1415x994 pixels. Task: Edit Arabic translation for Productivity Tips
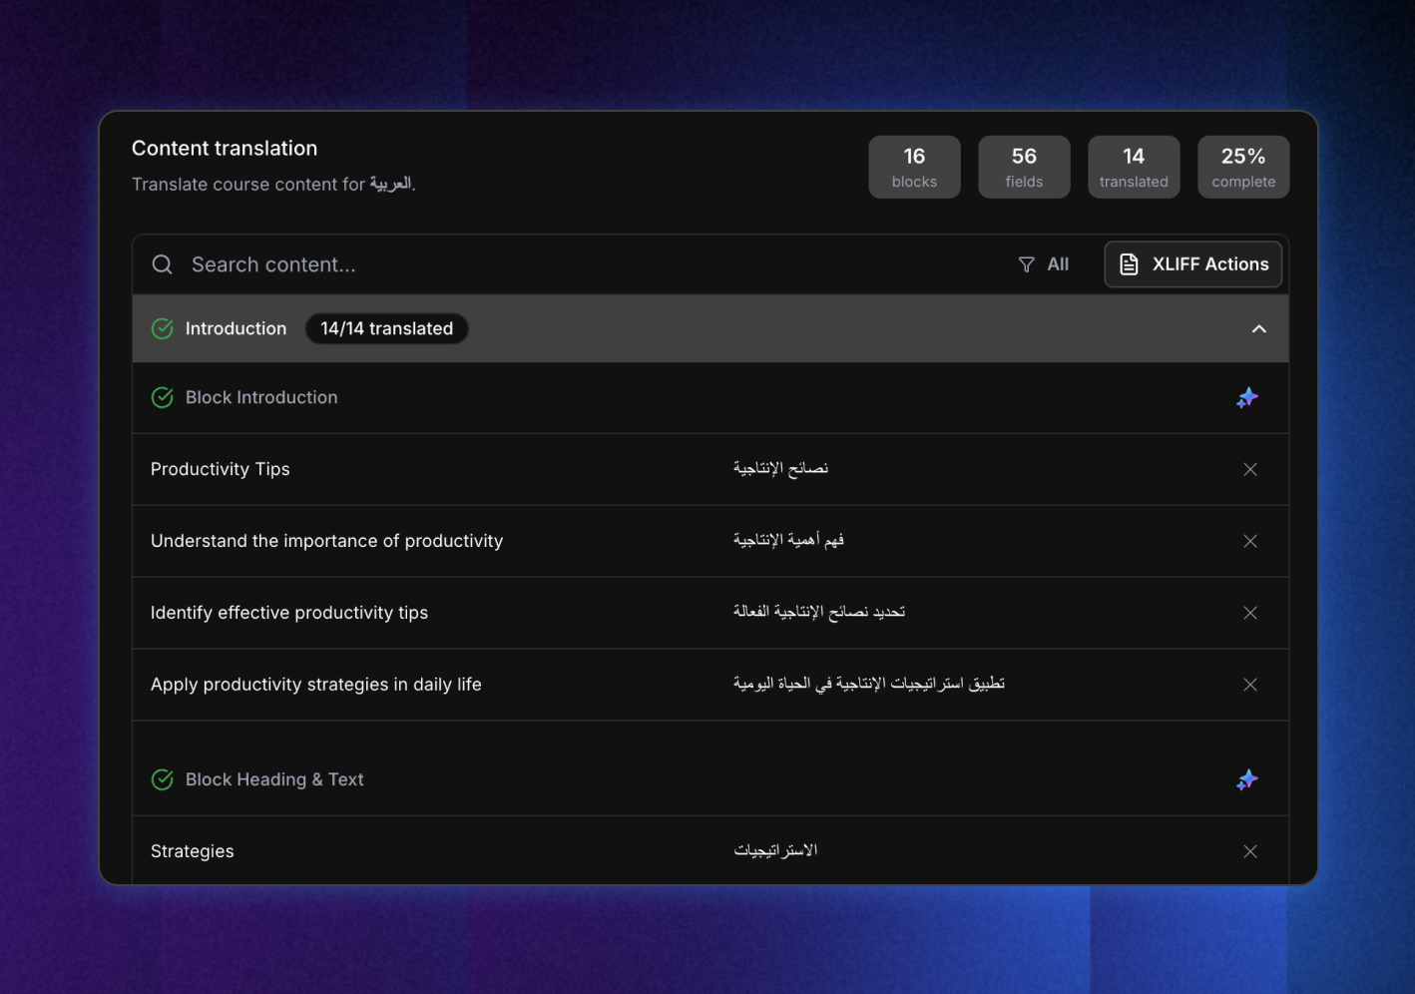coord(780,469)
